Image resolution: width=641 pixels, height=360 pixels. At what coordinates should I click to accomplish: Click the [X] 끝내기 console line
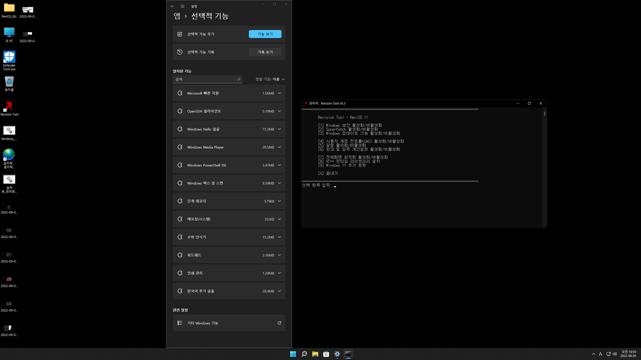(328, 173)
